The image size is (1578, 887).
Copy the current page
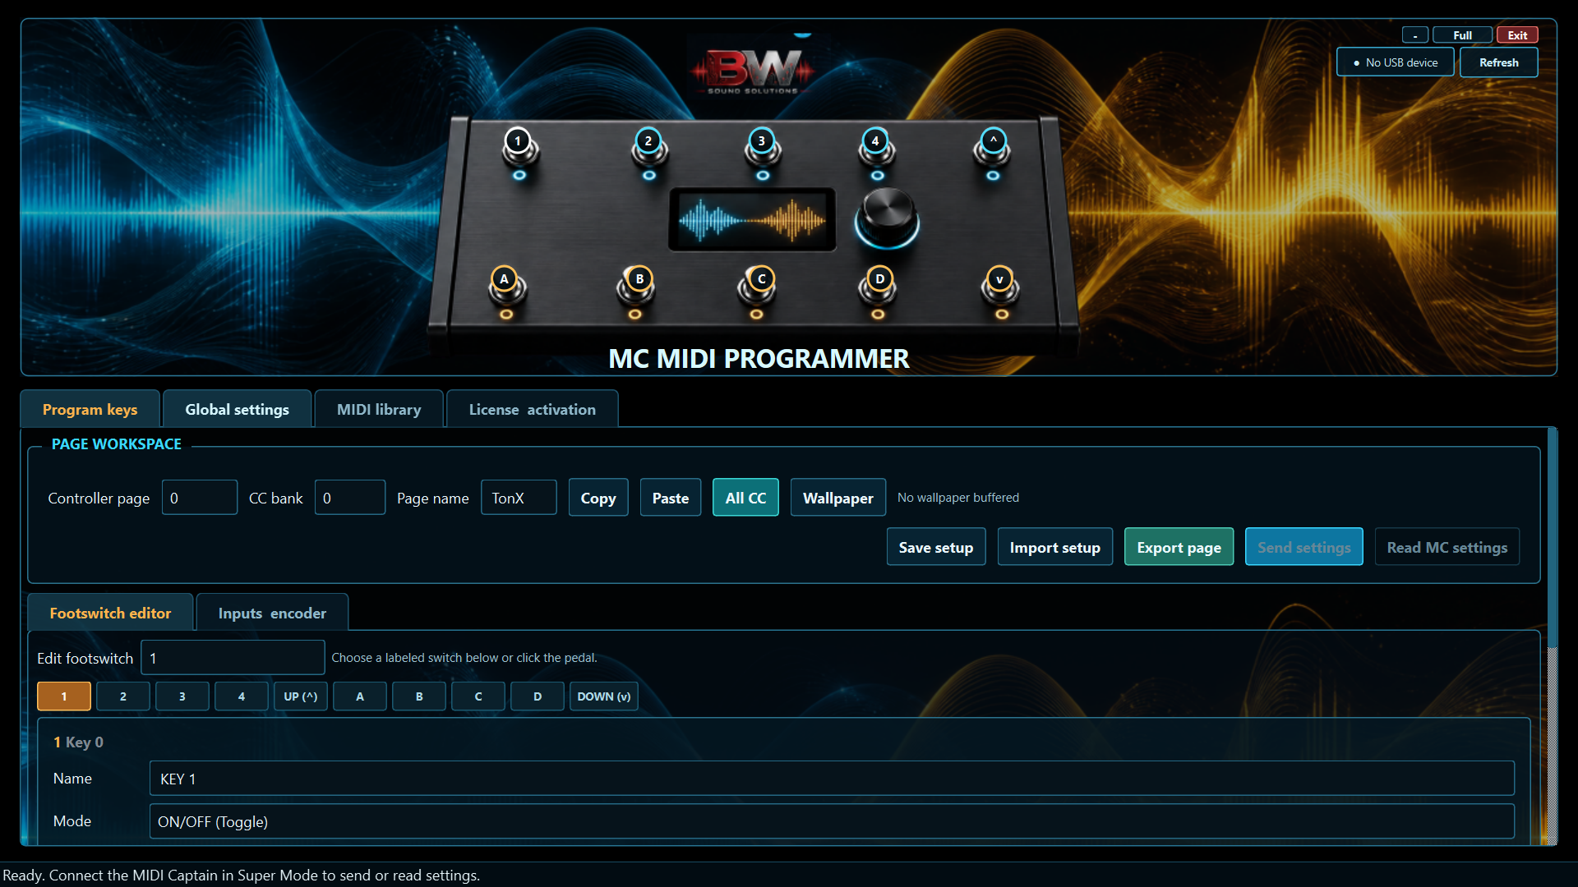coord(598,498)
